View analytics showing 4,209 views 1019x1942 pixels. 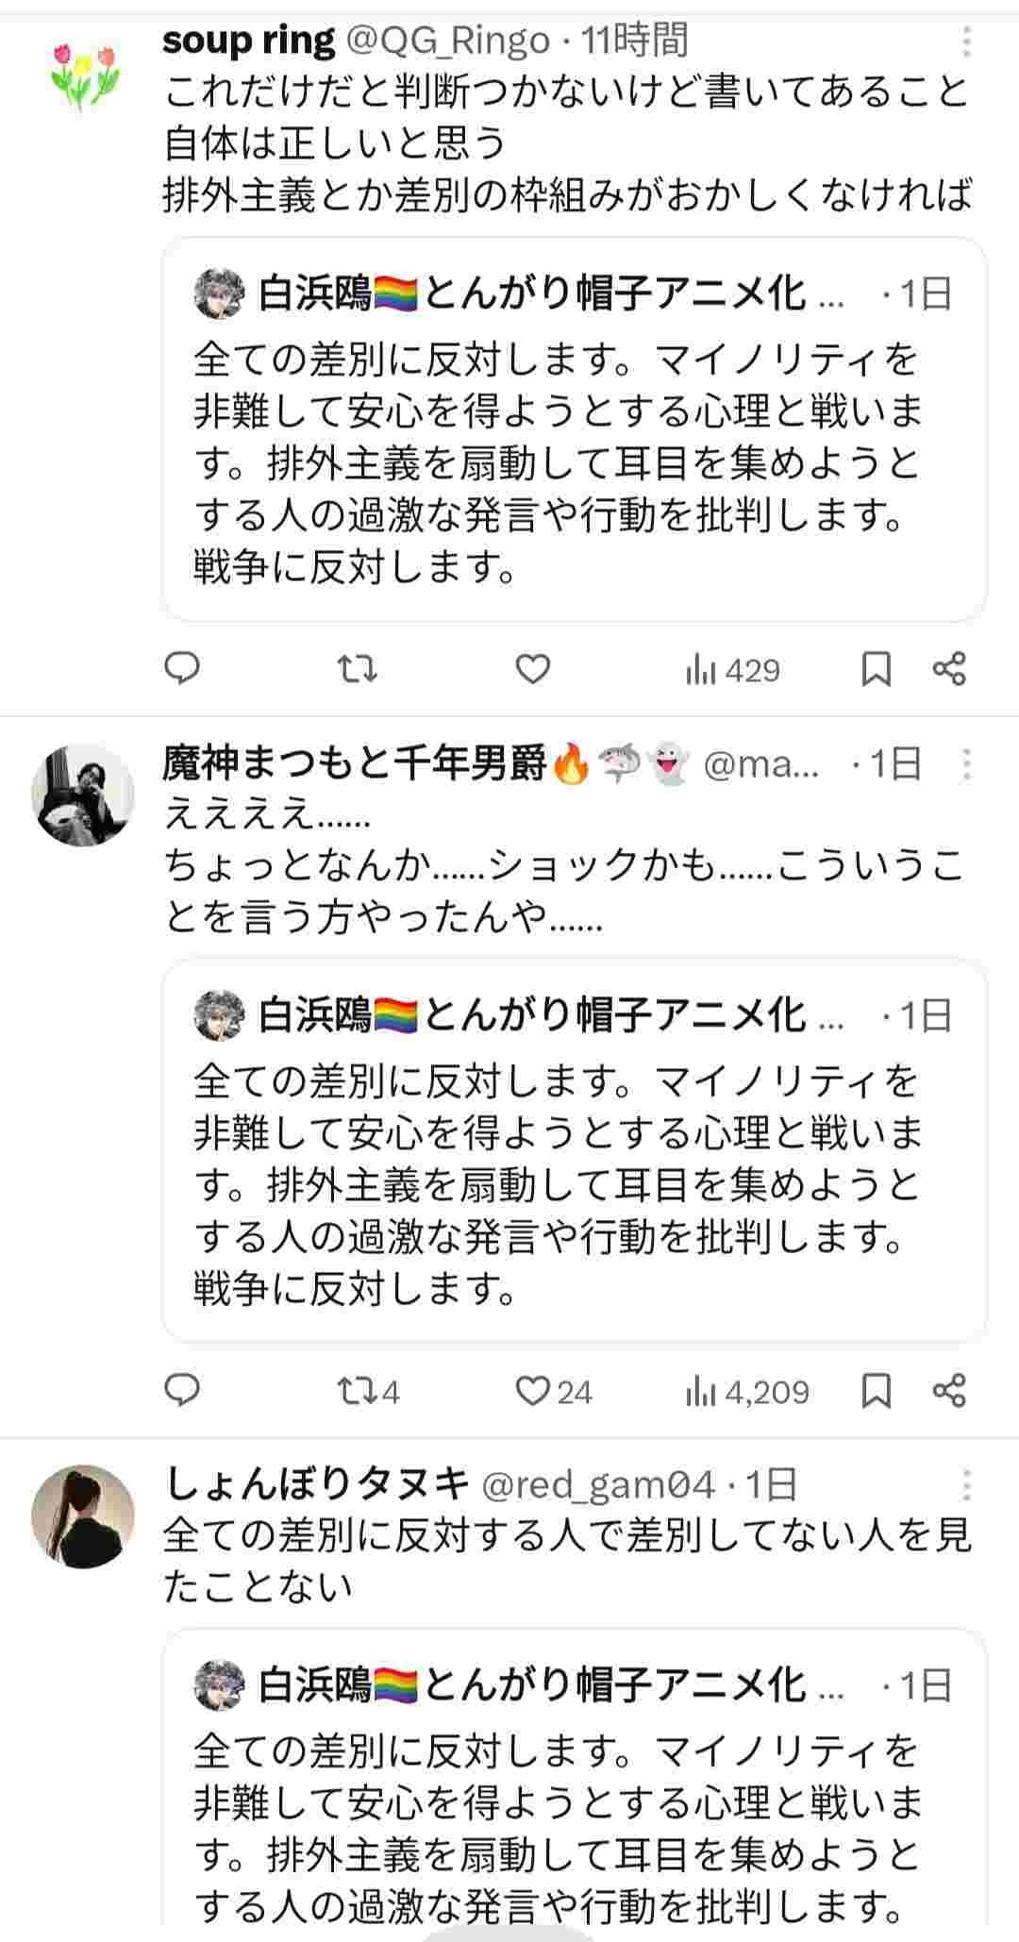[x=747, y=1392]
